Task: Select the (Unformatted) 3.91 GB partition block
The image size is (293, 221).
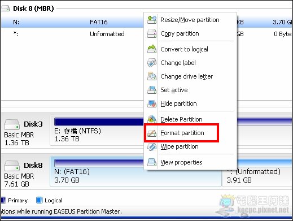Action: (257, 176)
